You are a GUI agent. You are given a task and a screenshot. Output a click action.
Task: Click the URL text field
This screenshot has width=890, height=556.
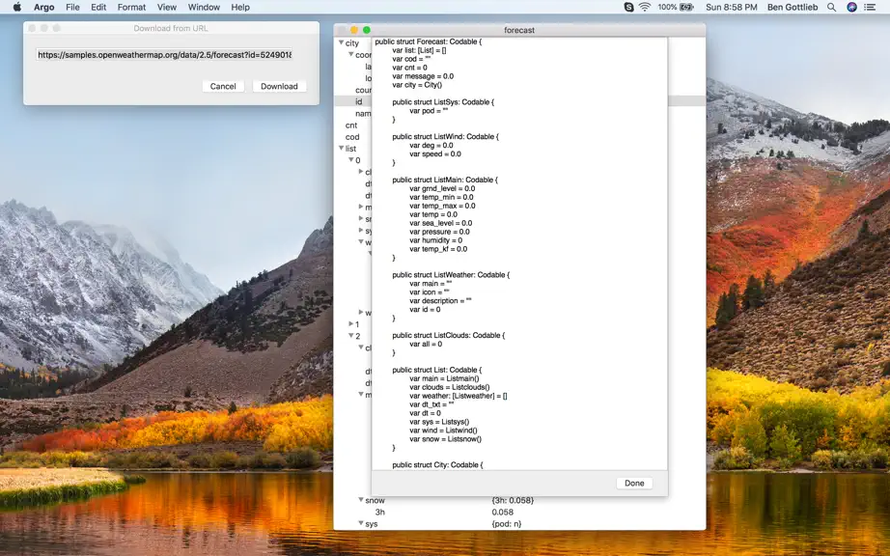(x=164, y=55)
